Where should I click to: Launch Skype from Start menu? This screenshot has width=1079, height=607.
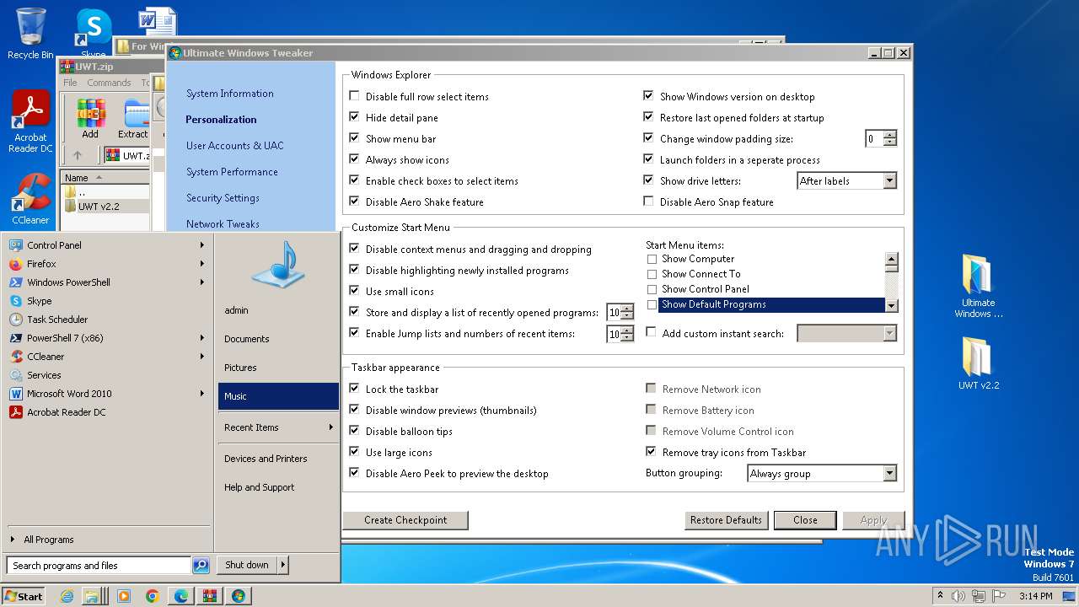point(107,301)
